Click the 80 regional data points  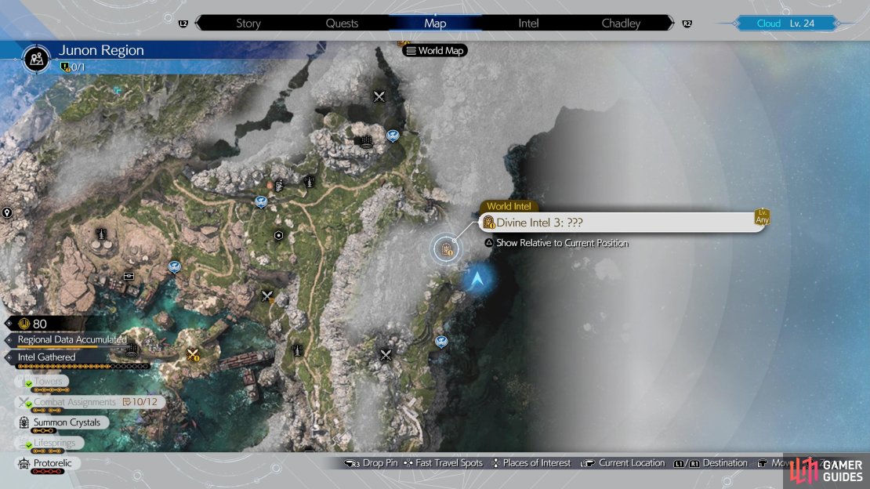pos(33,324)
